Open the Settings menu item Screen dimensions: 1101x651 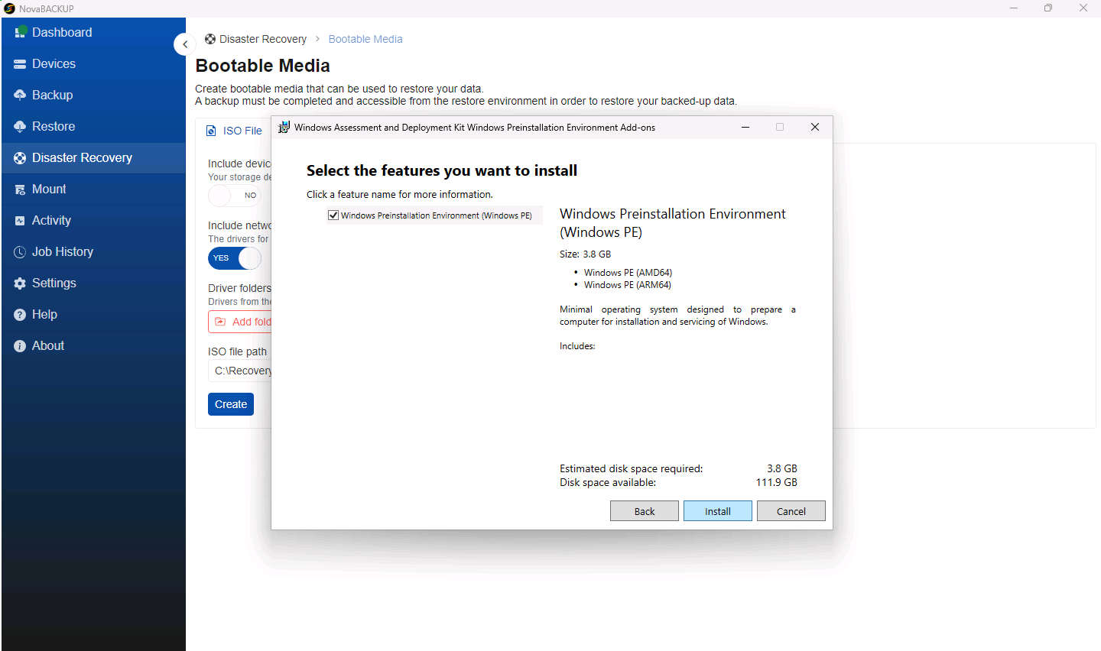click(x=93, y=283)
